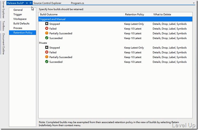The width and height of the screenshot is (198, 130).
Task: Open Keep 10 Latest for Private Partially Succeeded
Action: [133, 57]
